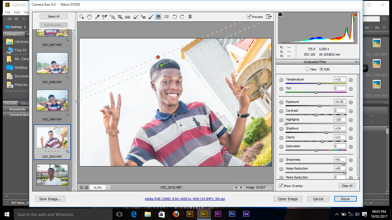
Task: Click minus icon beside Temperature
Action: (x=281, y=80)
